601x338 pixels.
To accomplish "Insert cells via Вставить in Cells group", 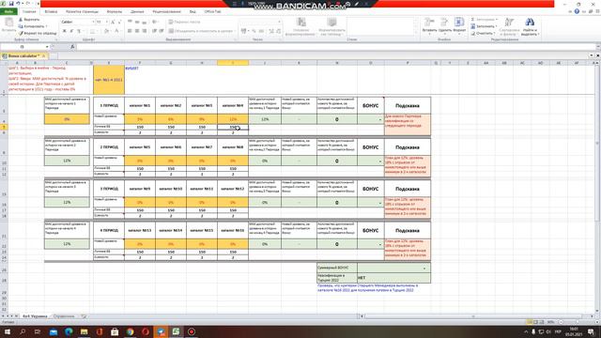I will click(x=430, y=25).
